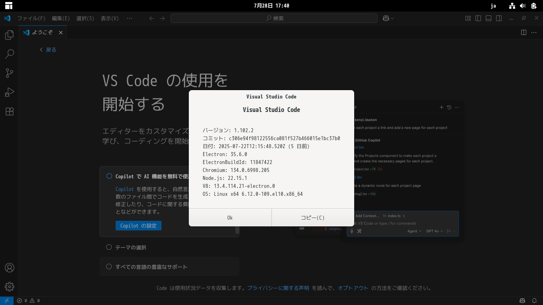
Task: Open the clock showing 7月28日 17:40
Action: point(271,6)
